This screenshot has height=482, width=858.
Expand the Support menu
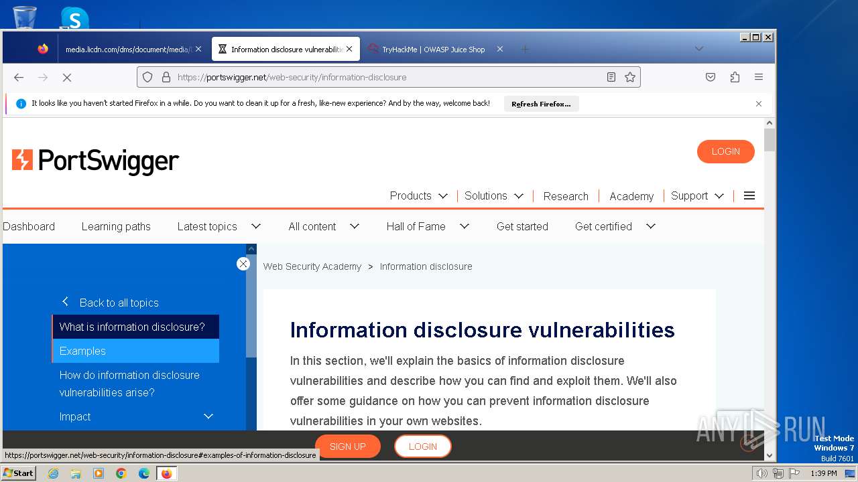click(x=697, y=195)
